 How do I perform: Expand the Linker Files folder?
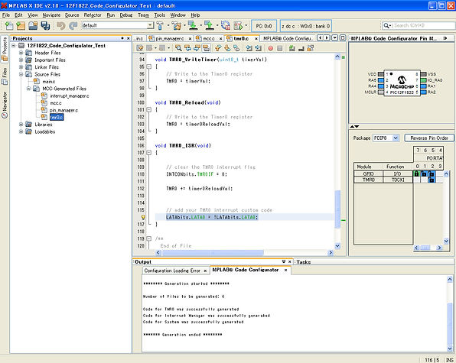(x=21, y=67)
